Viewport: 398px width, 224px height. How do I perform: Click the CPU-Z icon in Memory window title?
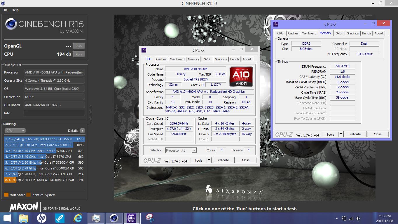pos(276,24)
